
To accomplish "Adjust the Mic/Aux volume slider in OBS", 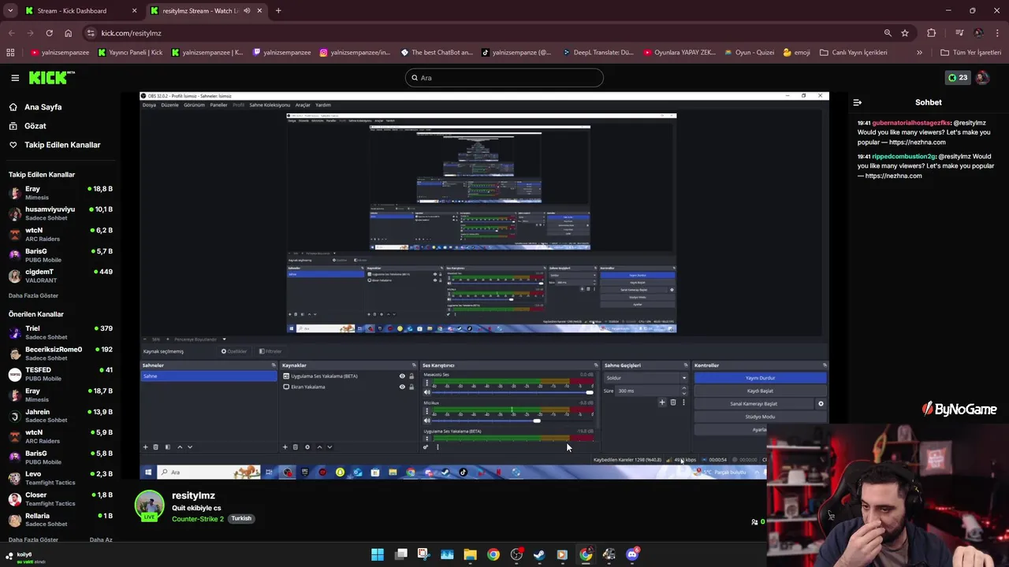I will tap(513, 421).
